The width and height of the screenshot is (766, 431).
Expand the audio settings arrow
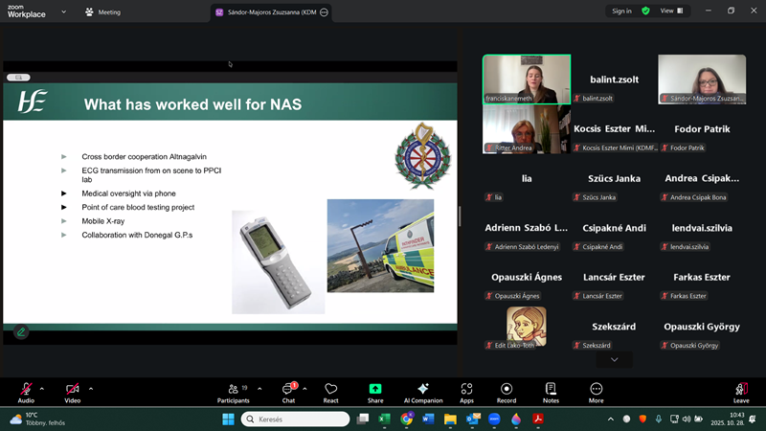coord(41,389)
